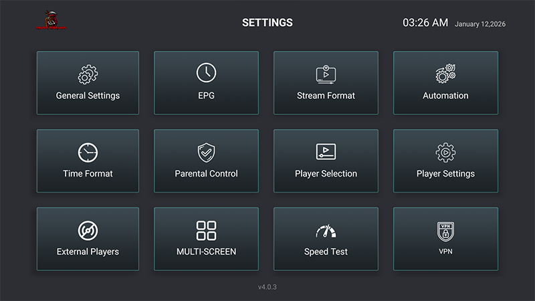This screenshot has height=301, width=535.
Task: Click the v4.0.3 version text
Action: click(267, 287)
